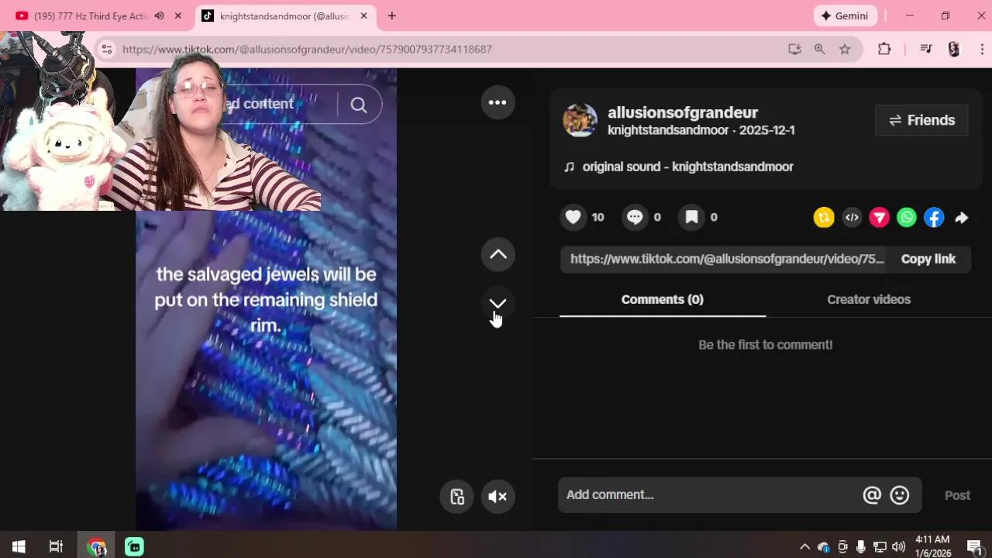
Task: Get the embed code icon
Action: click(852, 218)
